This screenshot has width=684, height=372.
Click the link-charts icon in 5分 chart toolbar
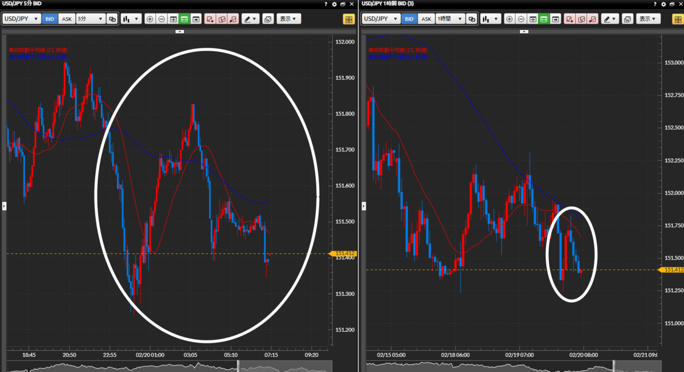coord(112,19)
